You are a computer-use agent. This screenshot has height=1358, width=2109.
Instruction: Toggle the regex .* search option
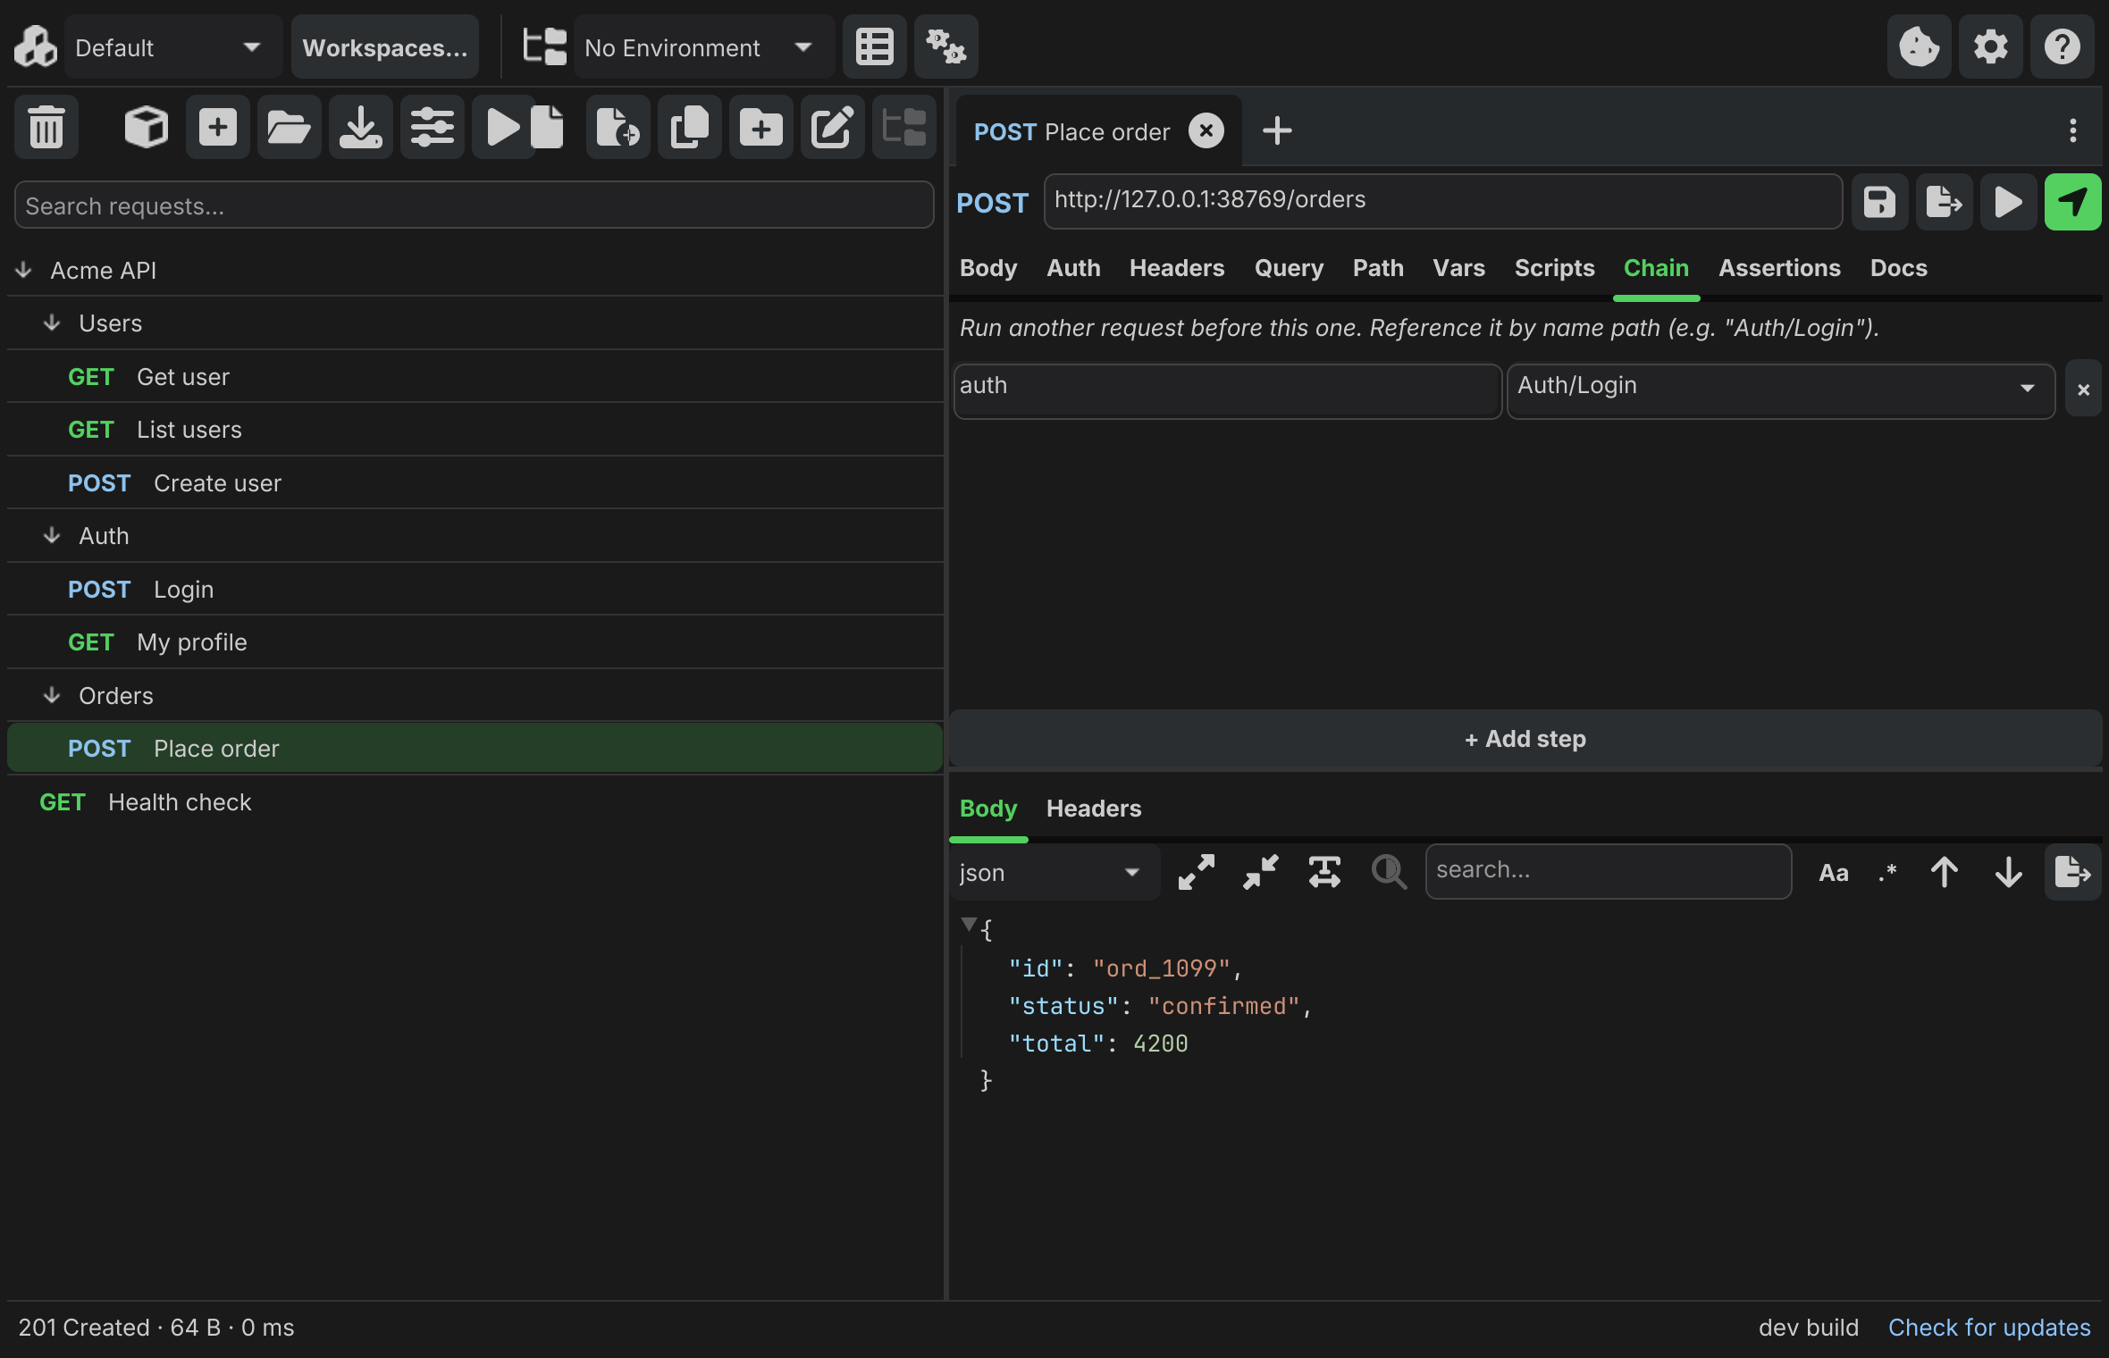1886,872
